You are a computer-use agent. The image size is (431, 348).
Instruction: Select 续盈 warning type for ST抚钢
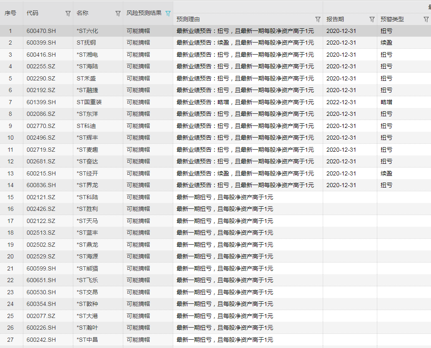point(386,43)
